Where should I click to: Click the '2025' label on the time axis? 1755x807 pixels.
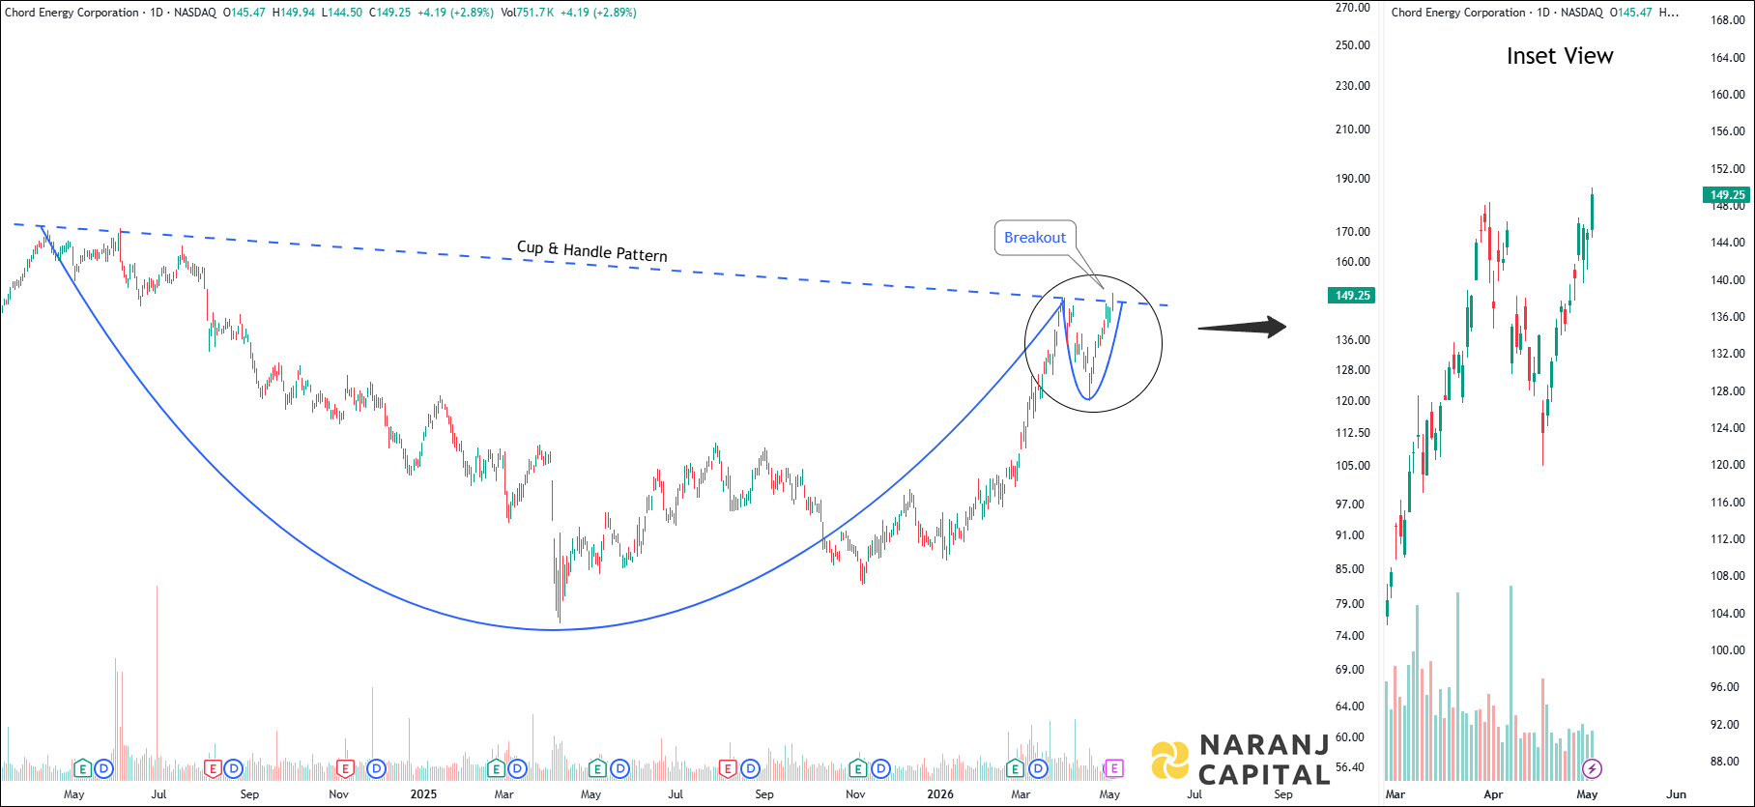point(423,794)
